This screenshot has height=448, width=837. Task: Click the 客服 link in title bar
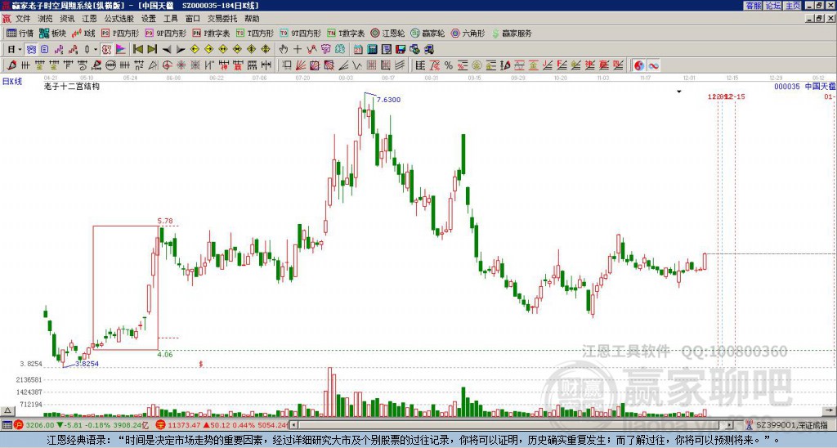click(x=753, y=6)
